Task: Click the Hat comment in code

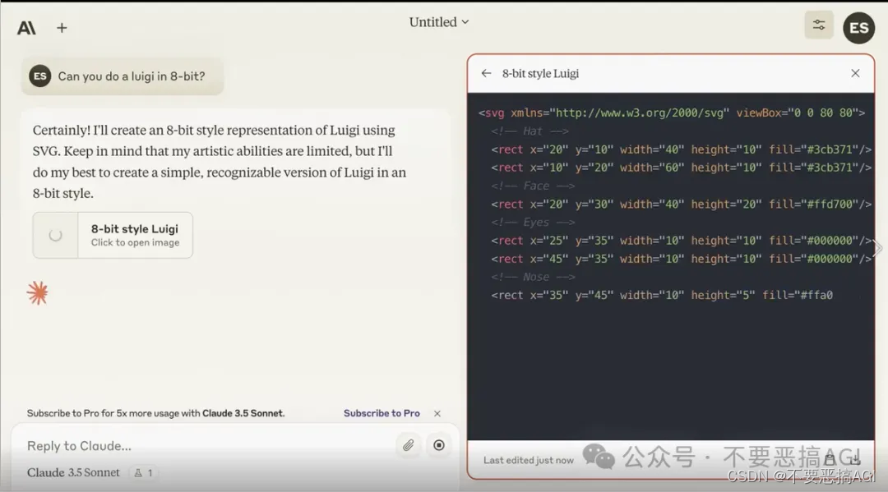Action: click(x=530, y=131)
